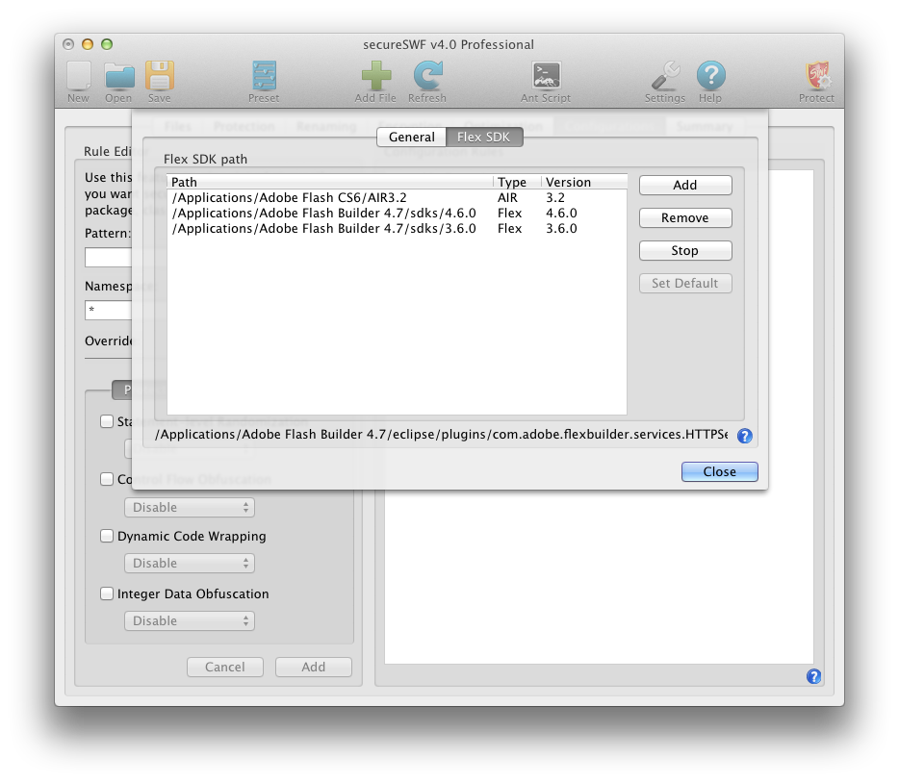
Task: Enable Dynamic Code Wrapping checkbox
Action: point(107,537)
